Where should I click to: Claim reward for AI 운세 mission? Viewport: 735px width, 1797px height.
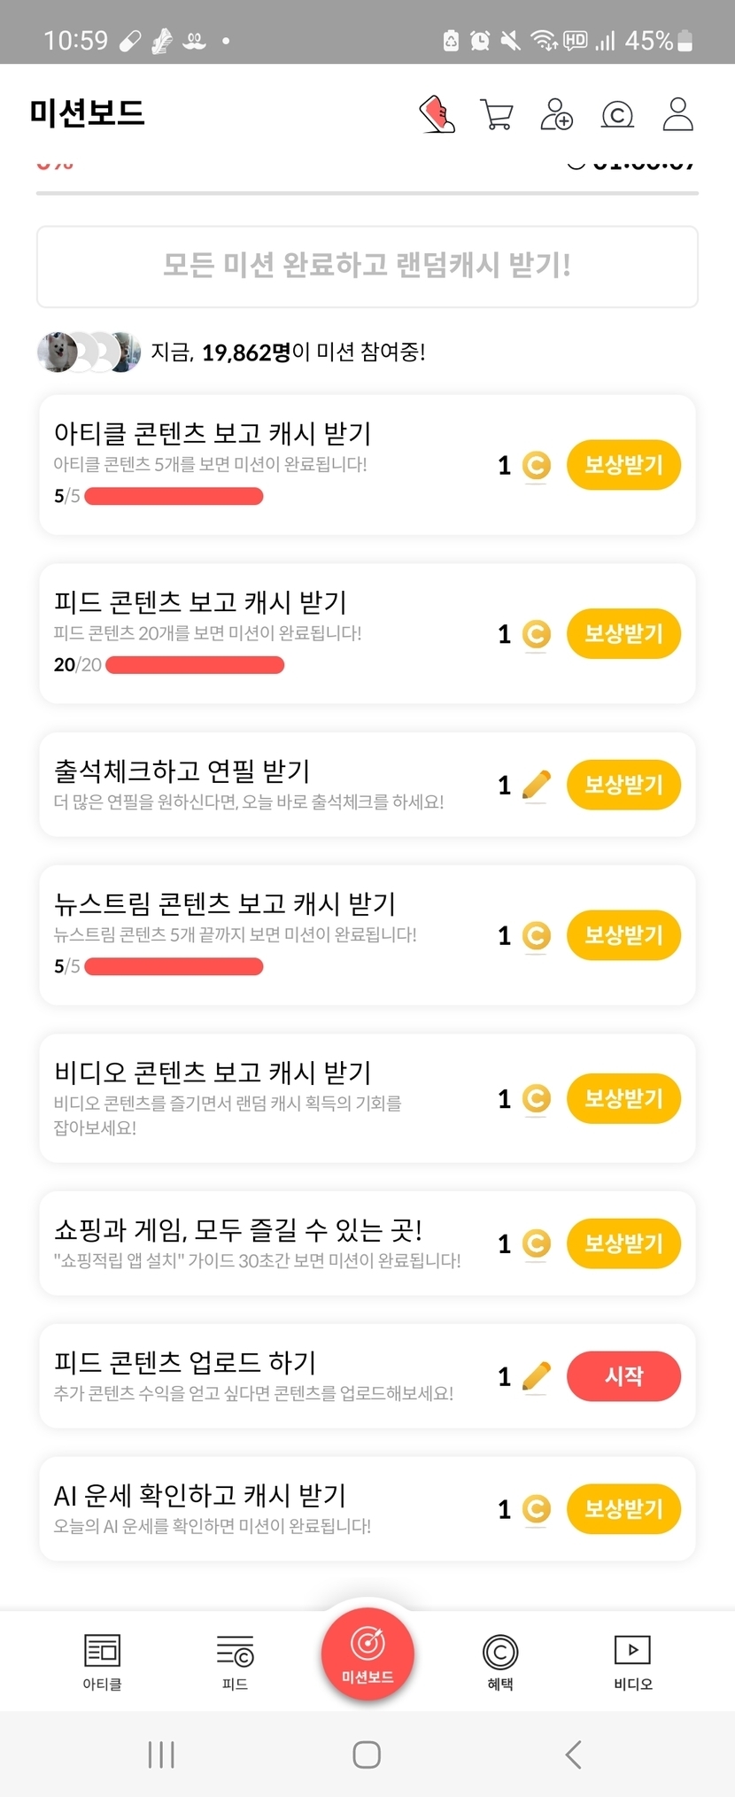pos(623,1509)
